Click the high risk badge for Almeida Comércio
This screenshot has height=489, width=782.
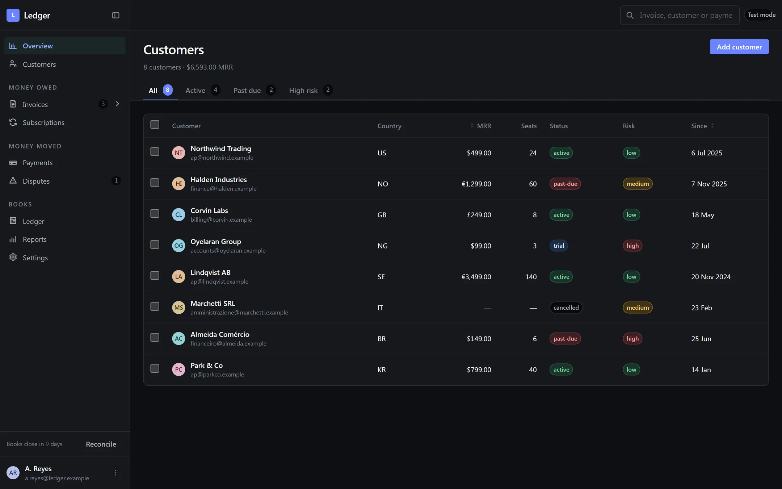(x=632, y=339)
